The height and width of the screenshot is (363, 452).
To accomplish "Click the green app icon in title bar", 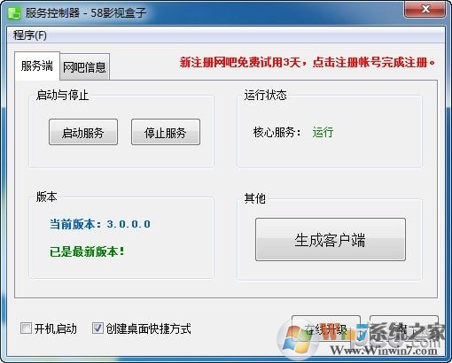I will 14,13.
